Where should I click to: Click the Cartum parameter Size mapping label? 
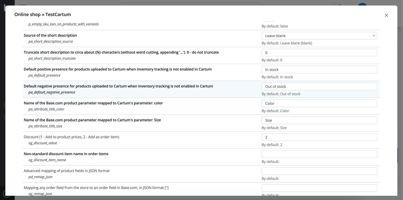pyautogui.click(x=92, y=120)
